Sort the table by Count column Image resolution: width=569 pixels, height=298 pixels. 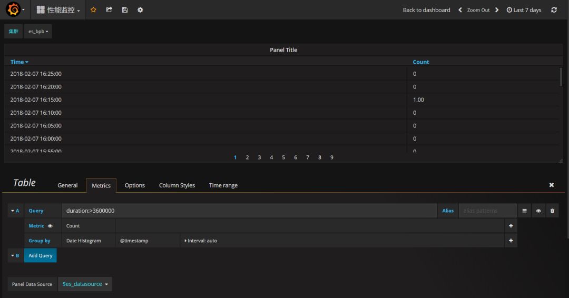click(420, 62)
